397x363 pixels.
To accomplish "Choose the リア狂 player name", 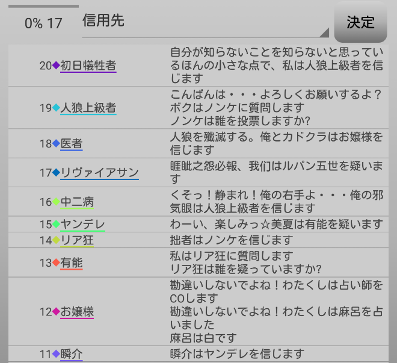I will coord(77,240).
